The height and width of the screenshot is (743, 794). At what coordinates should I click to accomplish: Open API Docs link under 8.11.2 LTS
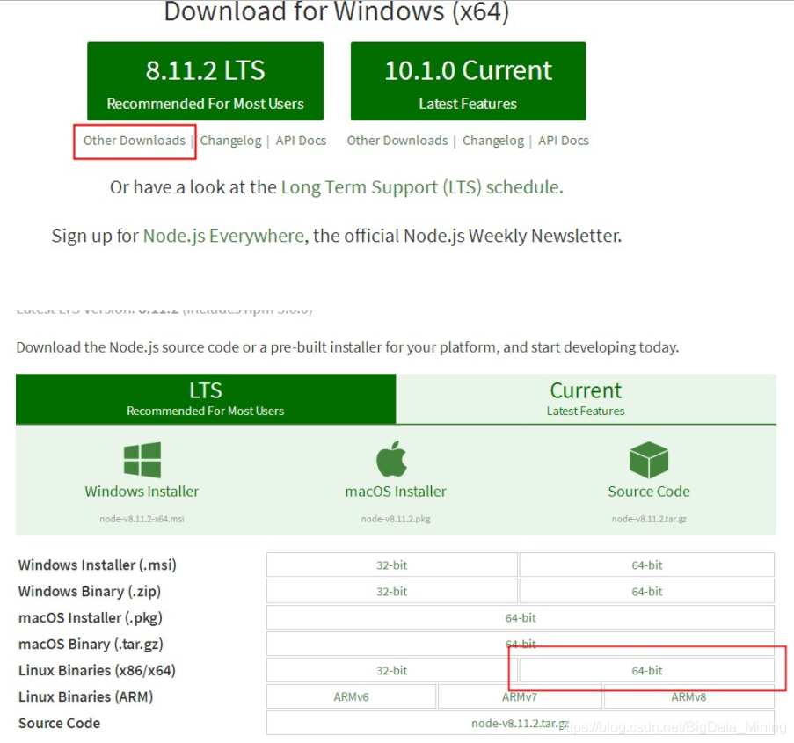(301, 141)
